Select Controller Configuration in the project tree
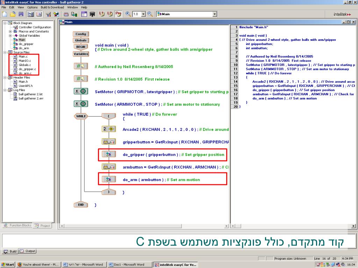 tap(35, 27)
